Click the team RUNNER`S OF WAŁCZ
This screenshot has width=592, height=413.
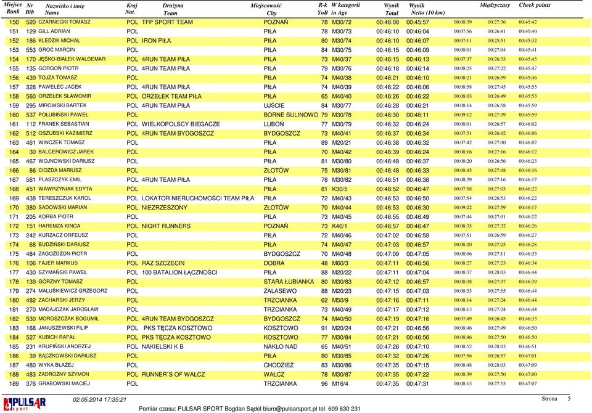pyautogui.click(x=173, y=375)
